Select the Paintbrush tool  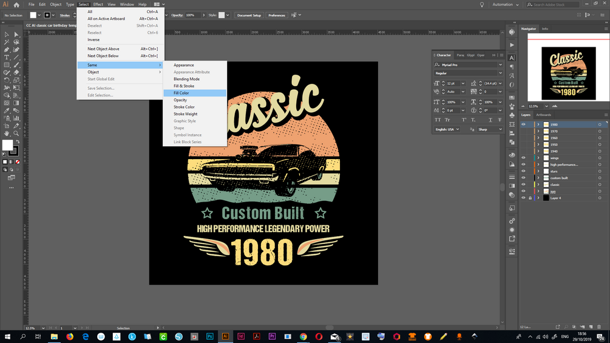16,65
